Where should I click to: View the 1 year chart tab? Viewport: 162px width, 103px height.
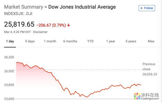[111, 41]
